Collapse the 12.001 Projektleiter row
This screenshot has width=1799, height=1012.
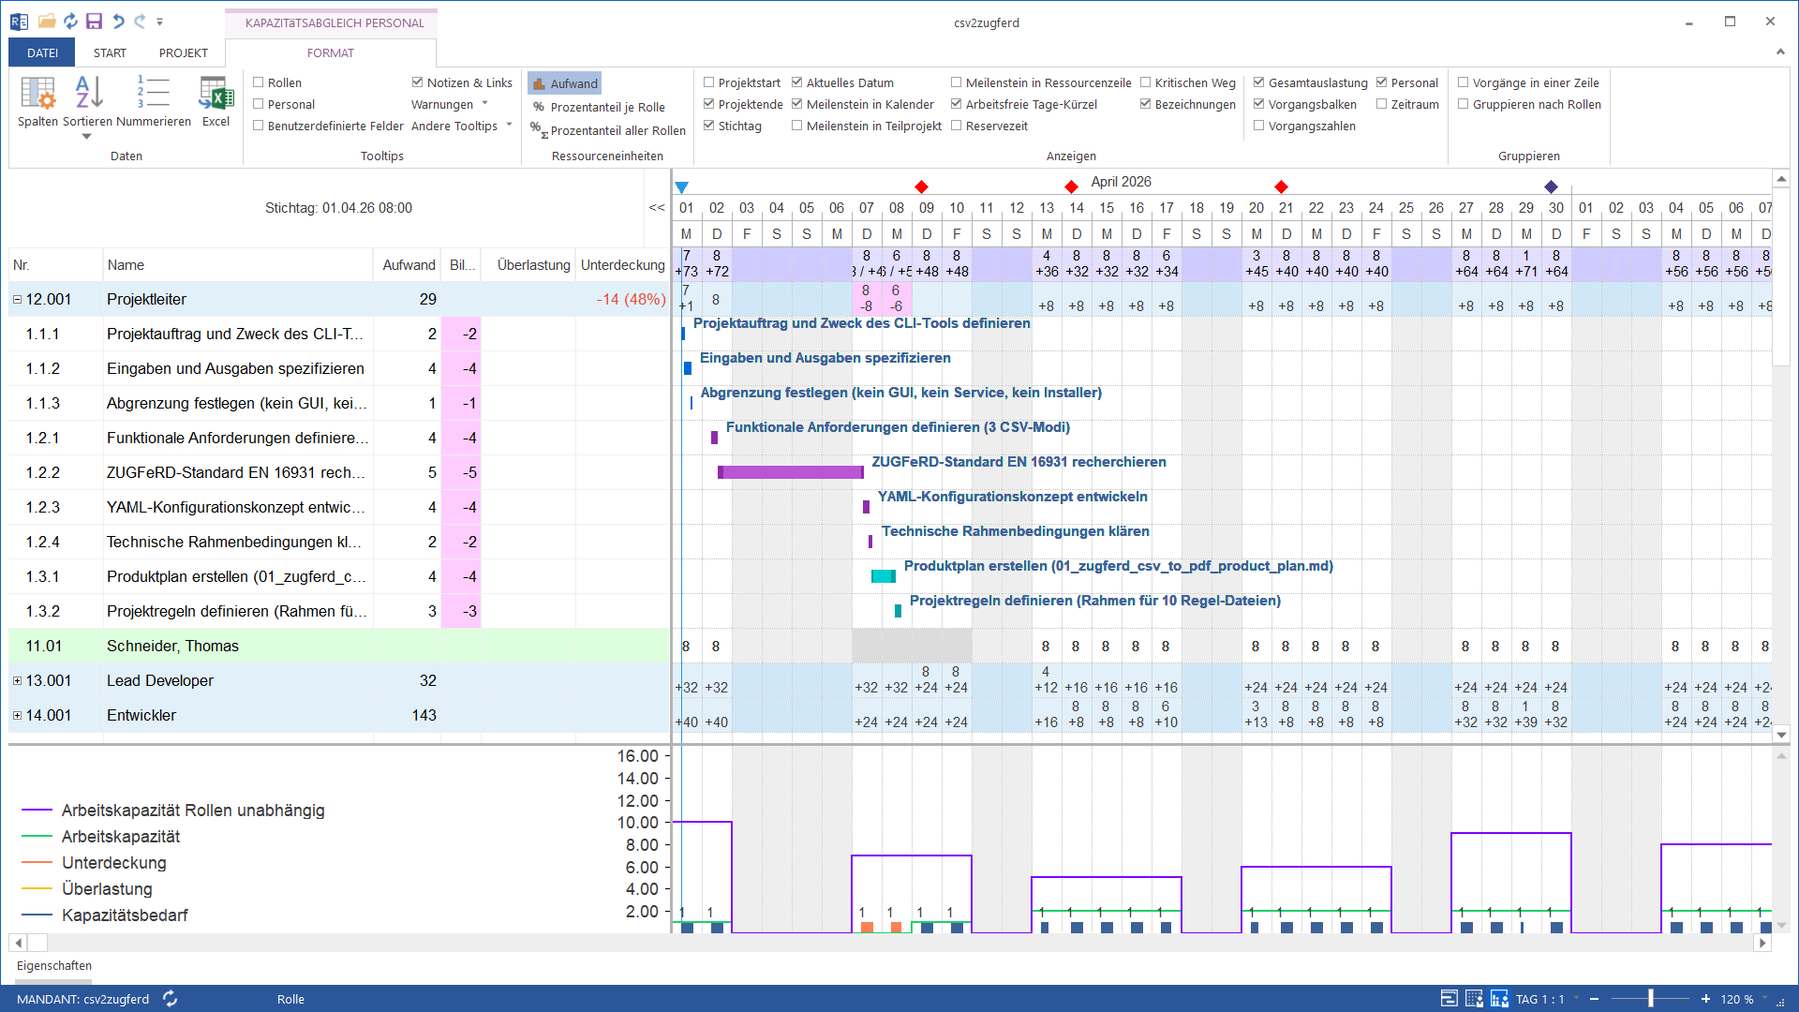coord(17,300)
